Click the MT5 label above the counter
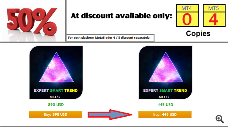Viewport: 228px width, 127px height. 213,8
